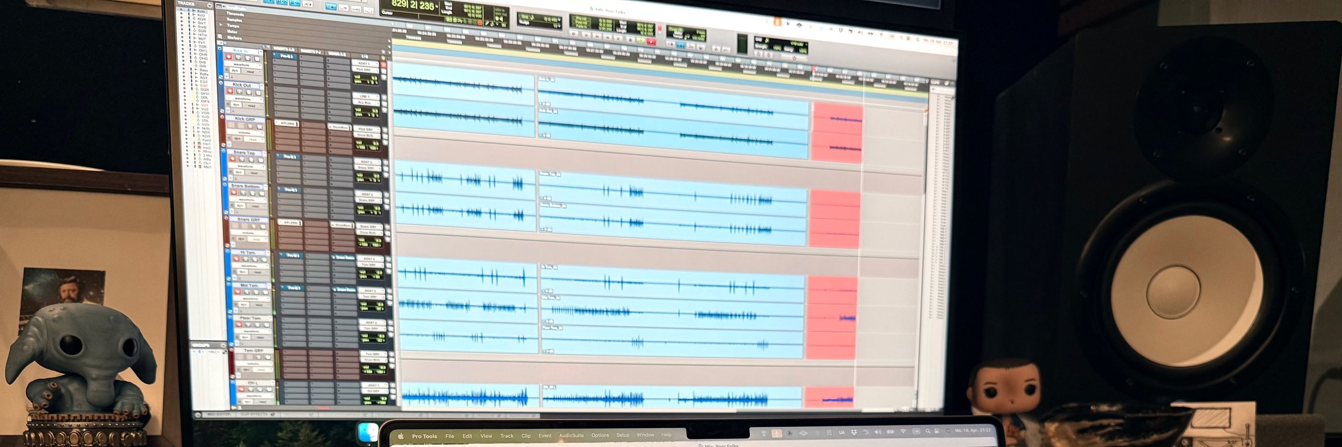Open Kick In automation mode selector (read)
The image size is (1342, 447).
251,72
